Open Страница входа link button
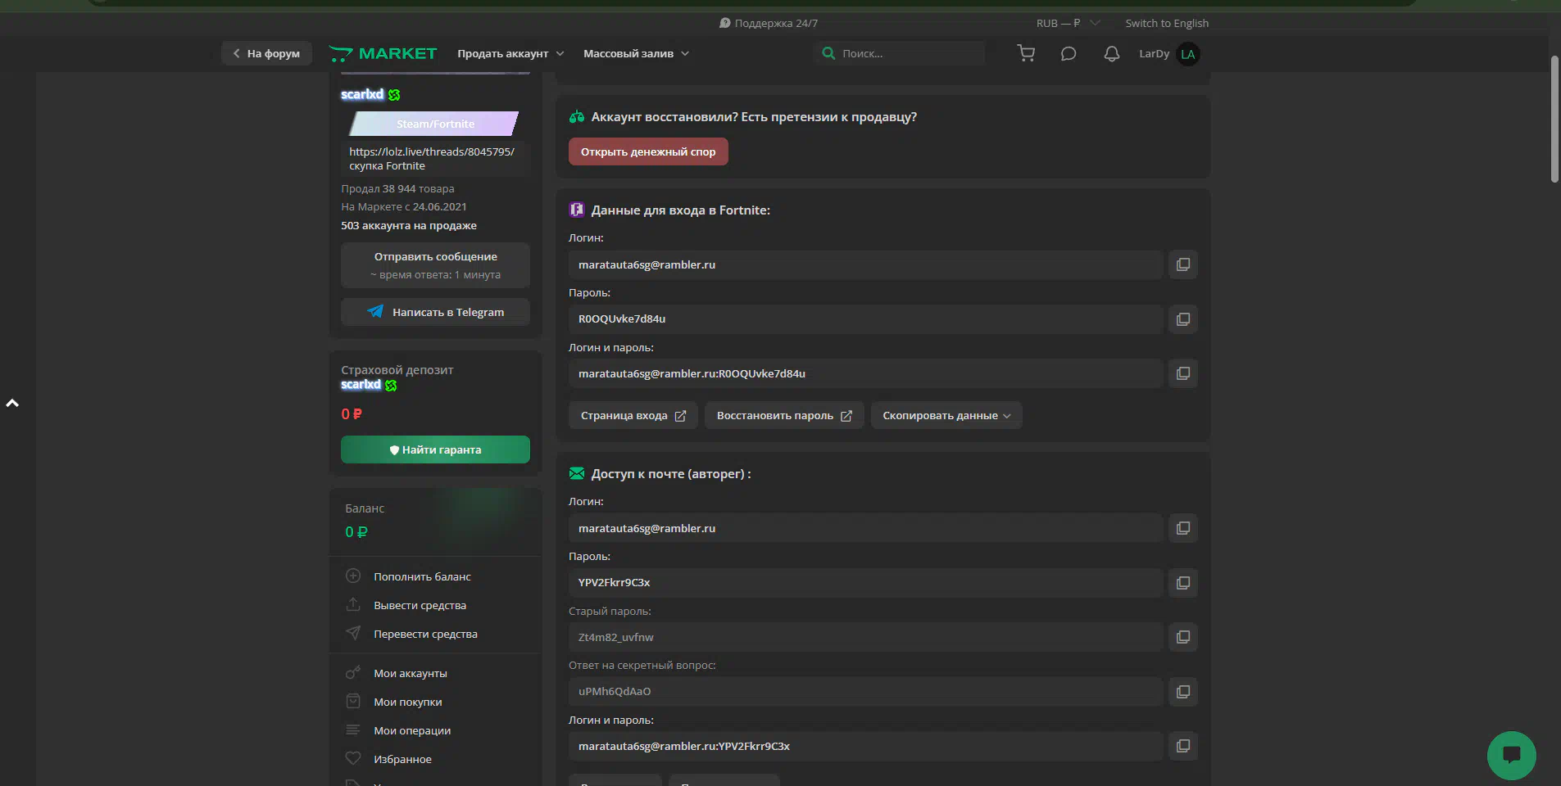Viewport: 1561px width, 786px height. pyautogui.click(x=633, y=415)
